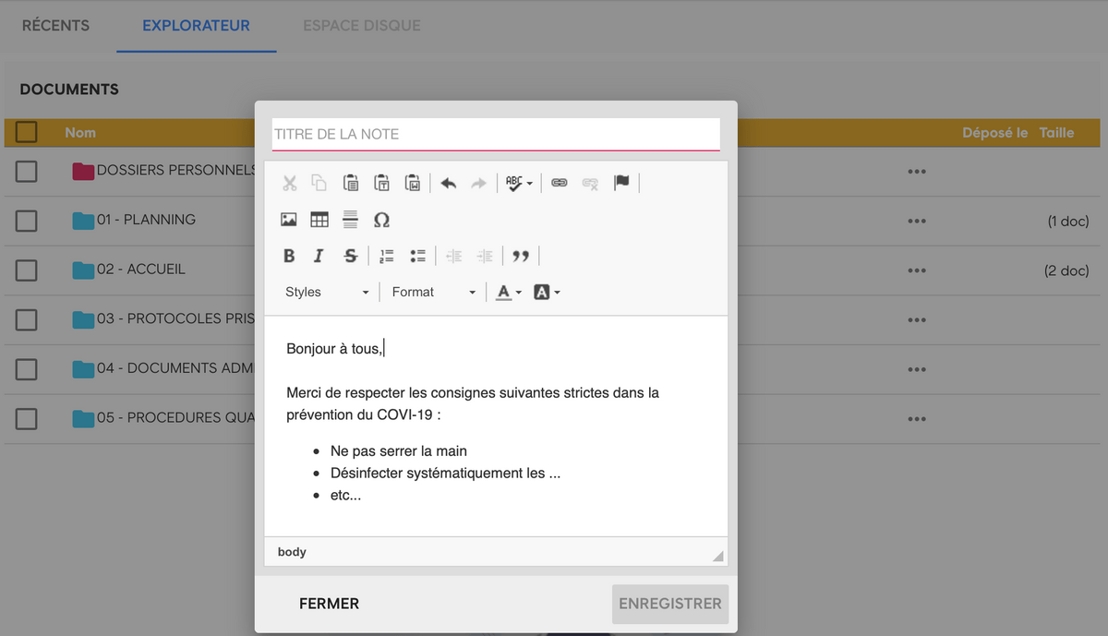Screen dimensions: 1108x636
Task: Sort by the Déposé le column header
Action: click(995, 133)
